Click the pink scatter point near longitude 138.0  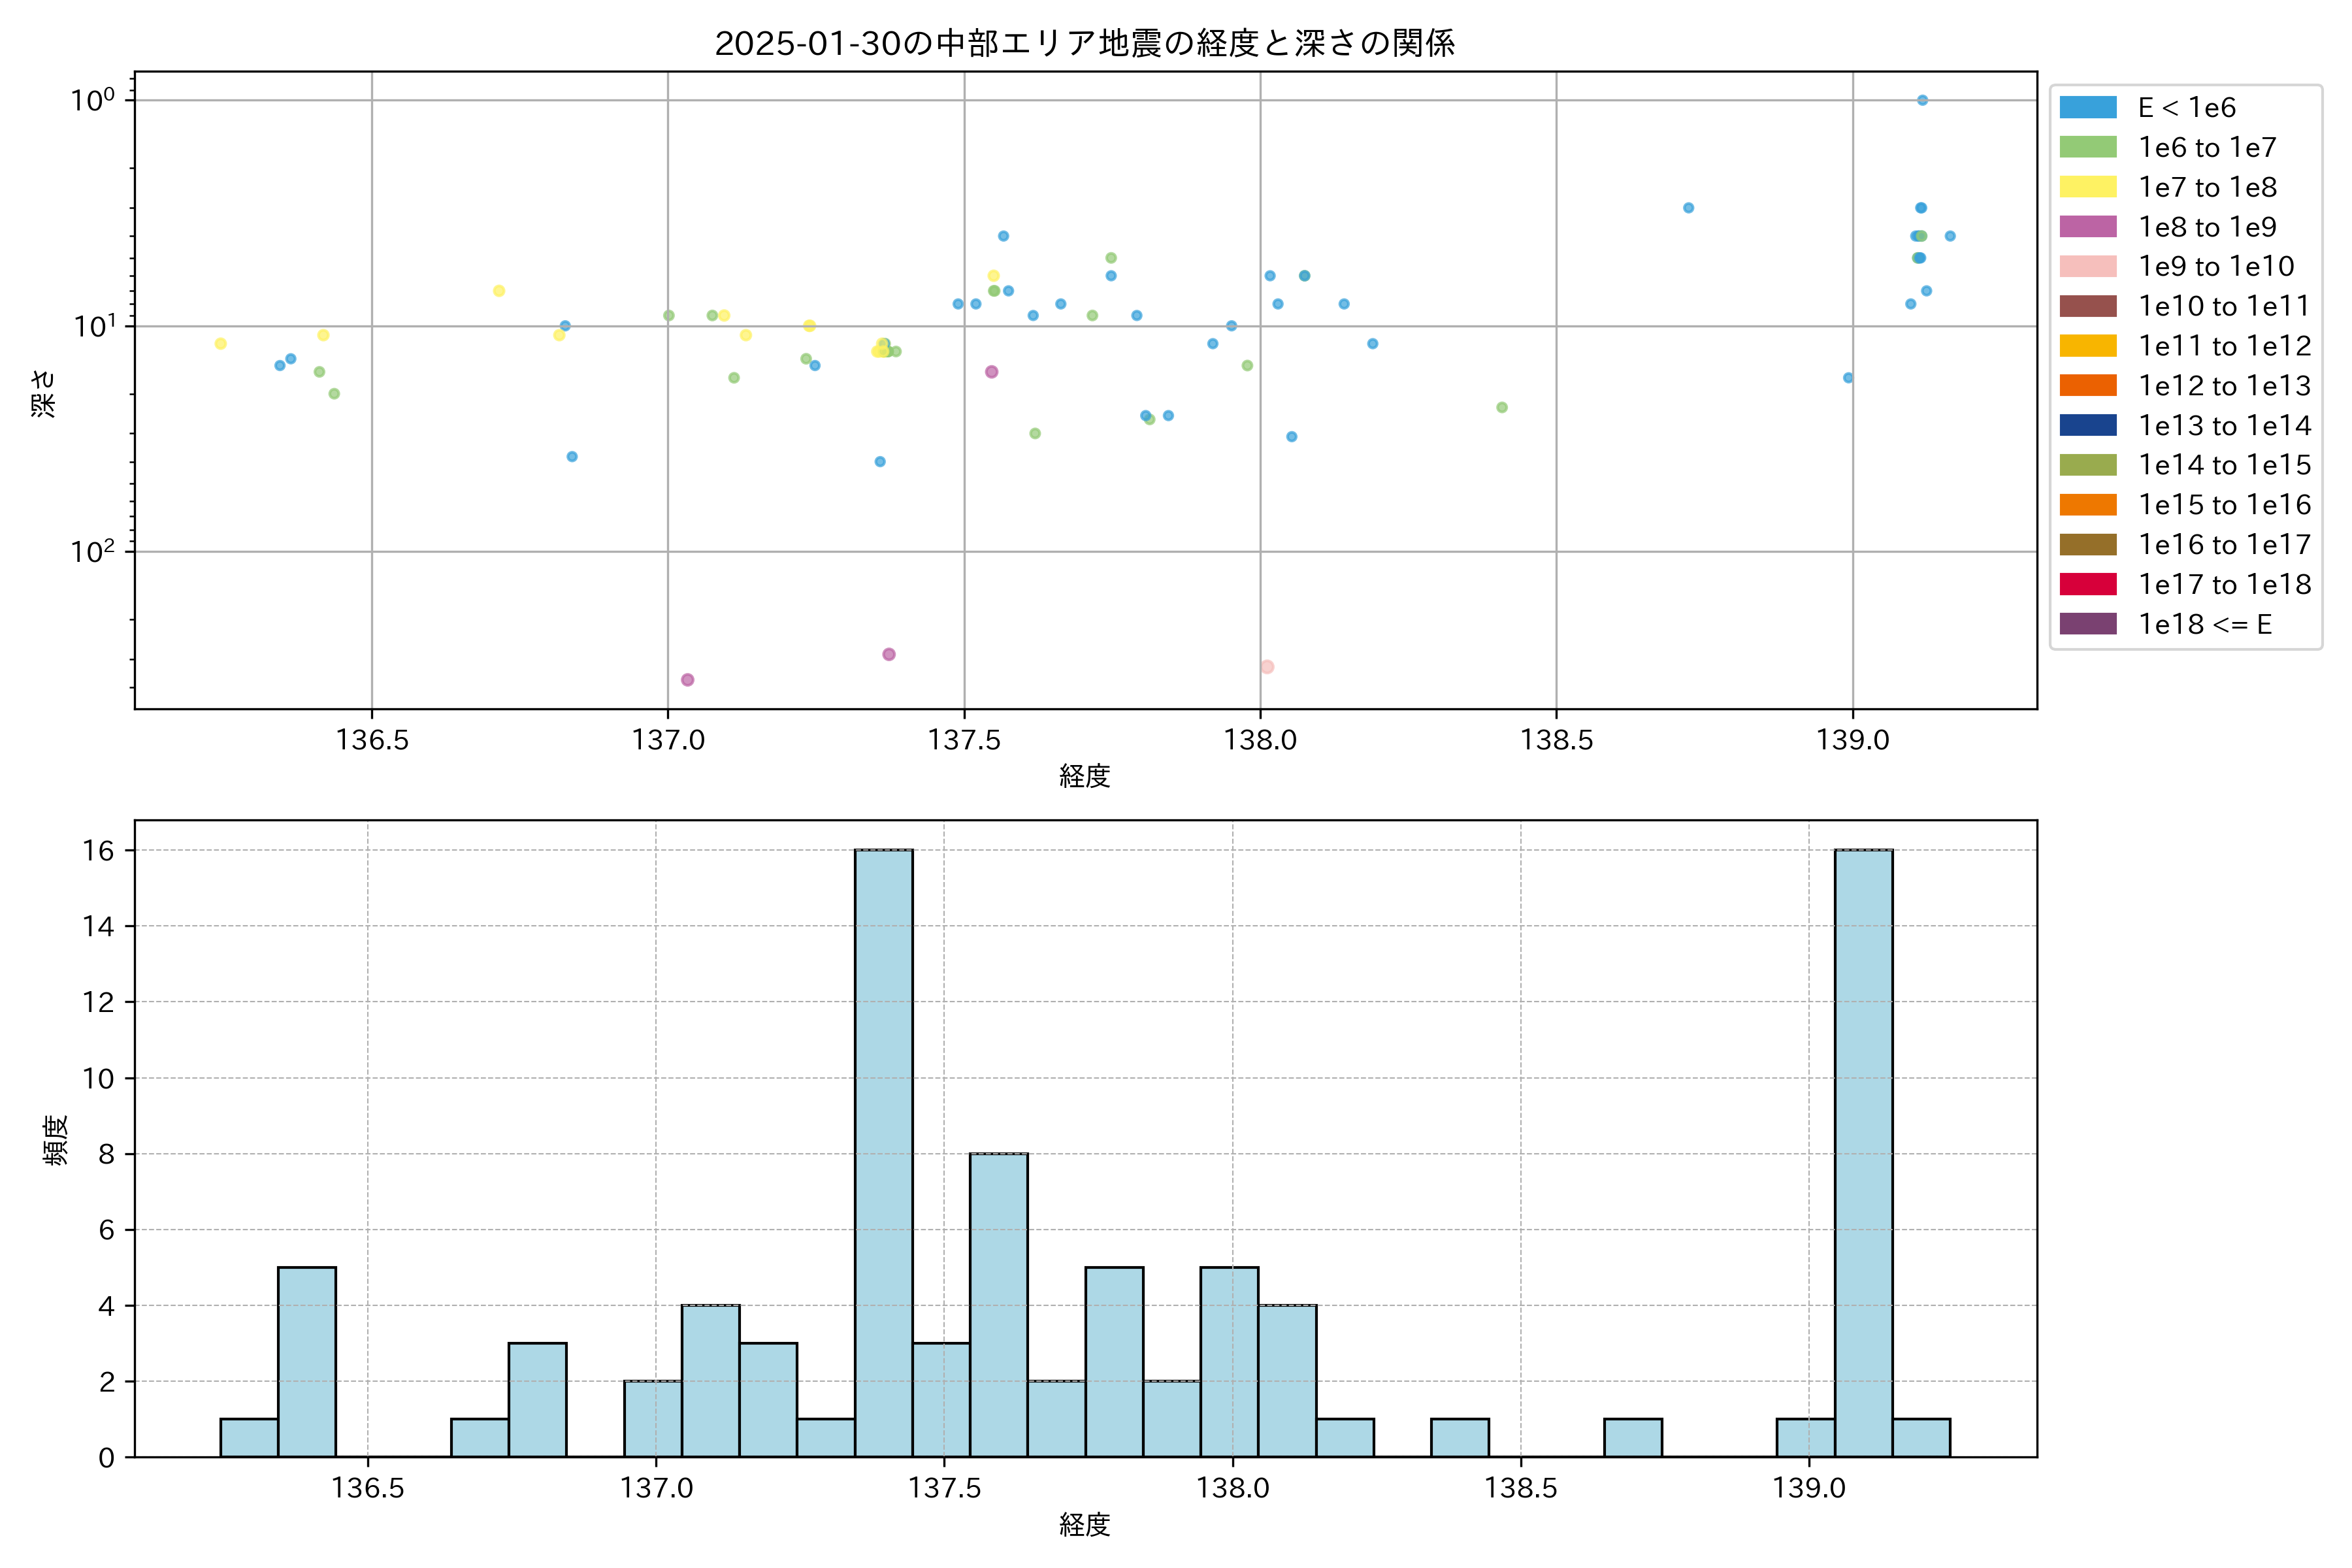click(1267, 667)
